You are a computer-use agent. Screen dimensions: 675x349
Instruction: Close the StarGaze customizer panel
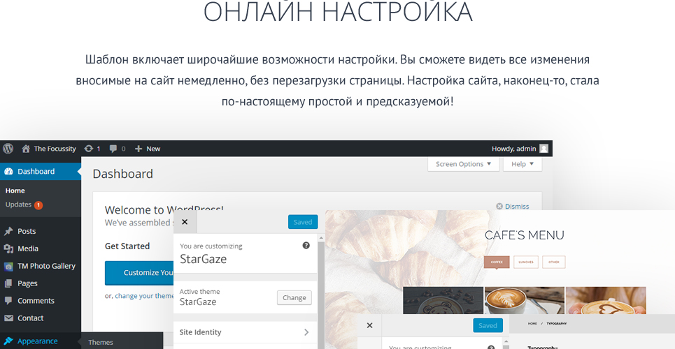coord(185,222)
